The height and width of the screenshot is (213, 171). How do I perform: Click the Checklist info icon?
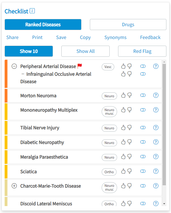point(32,11)
